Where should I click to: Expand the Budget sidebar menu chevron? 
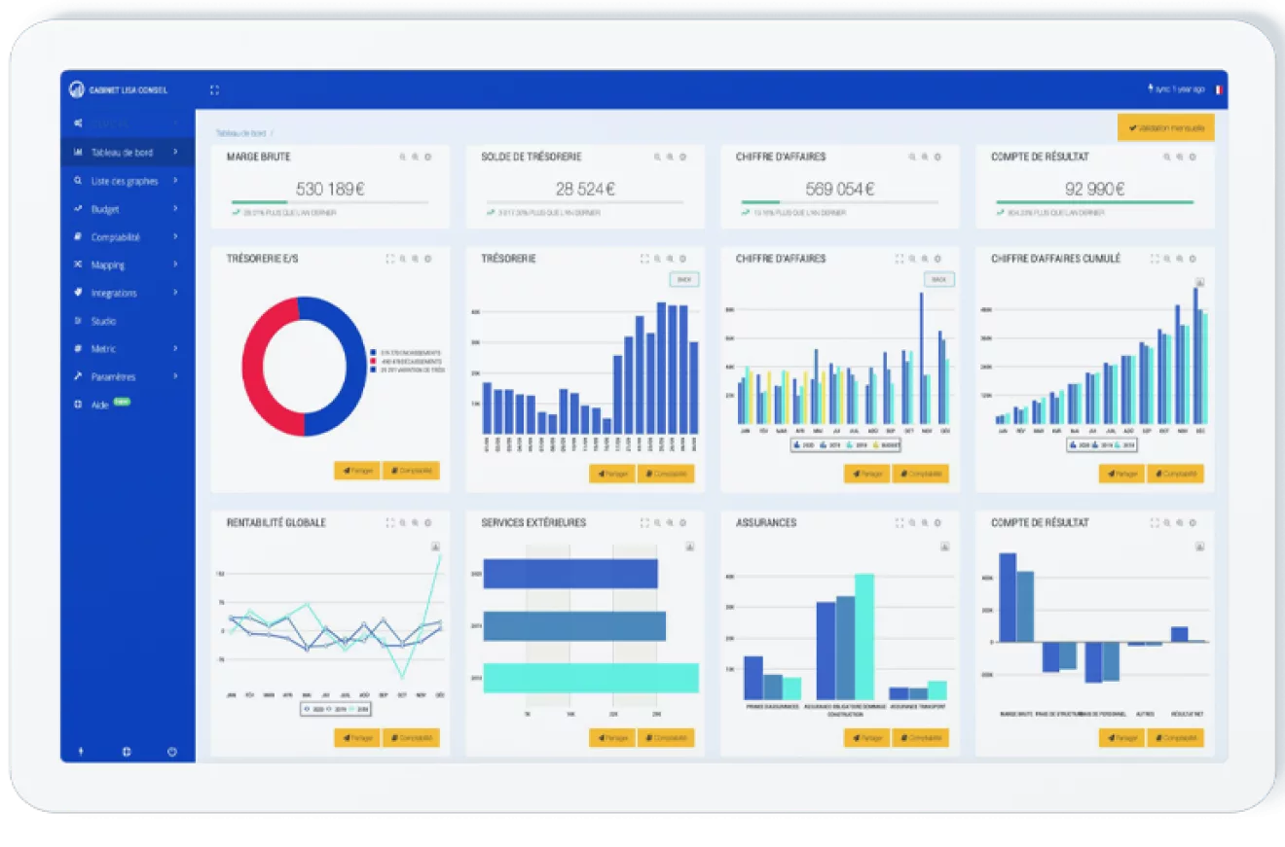(x=176, y=209)
